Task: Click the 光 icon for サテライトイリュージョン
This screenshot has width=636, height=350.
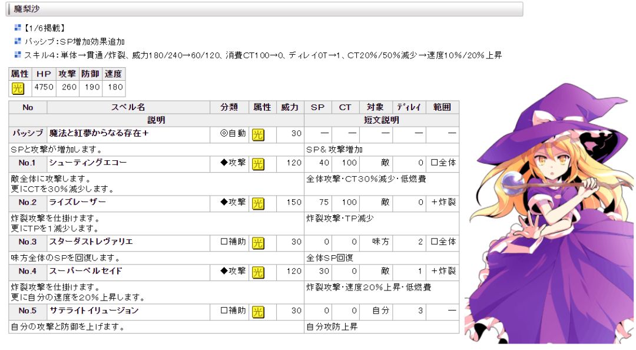Action: pos(258,312)
